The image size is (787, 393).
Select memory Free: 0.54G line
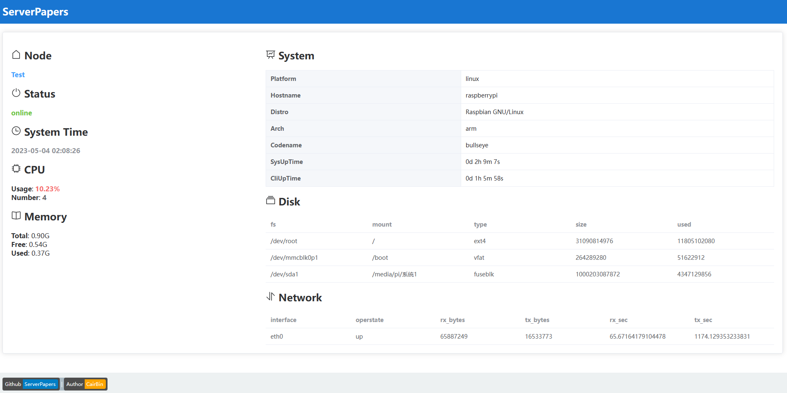coord(29,244)
